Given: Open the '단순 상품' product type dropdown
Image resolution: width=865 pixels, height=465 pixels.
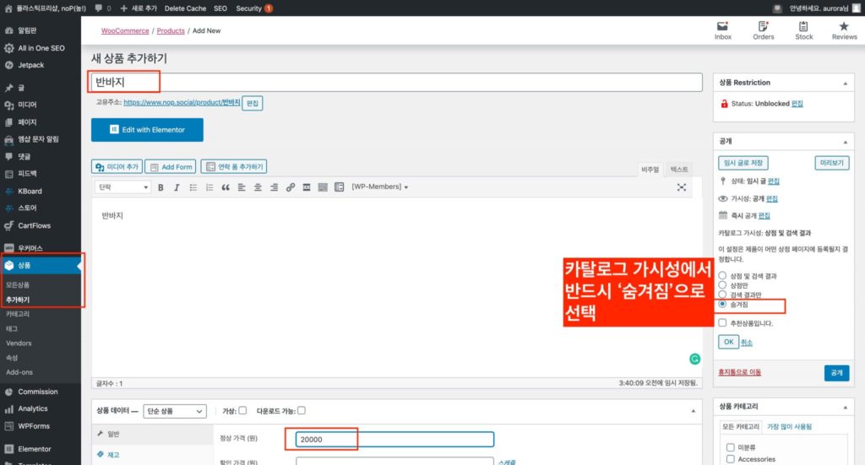Looking at the screenshot, I should (x=175, y=411).
